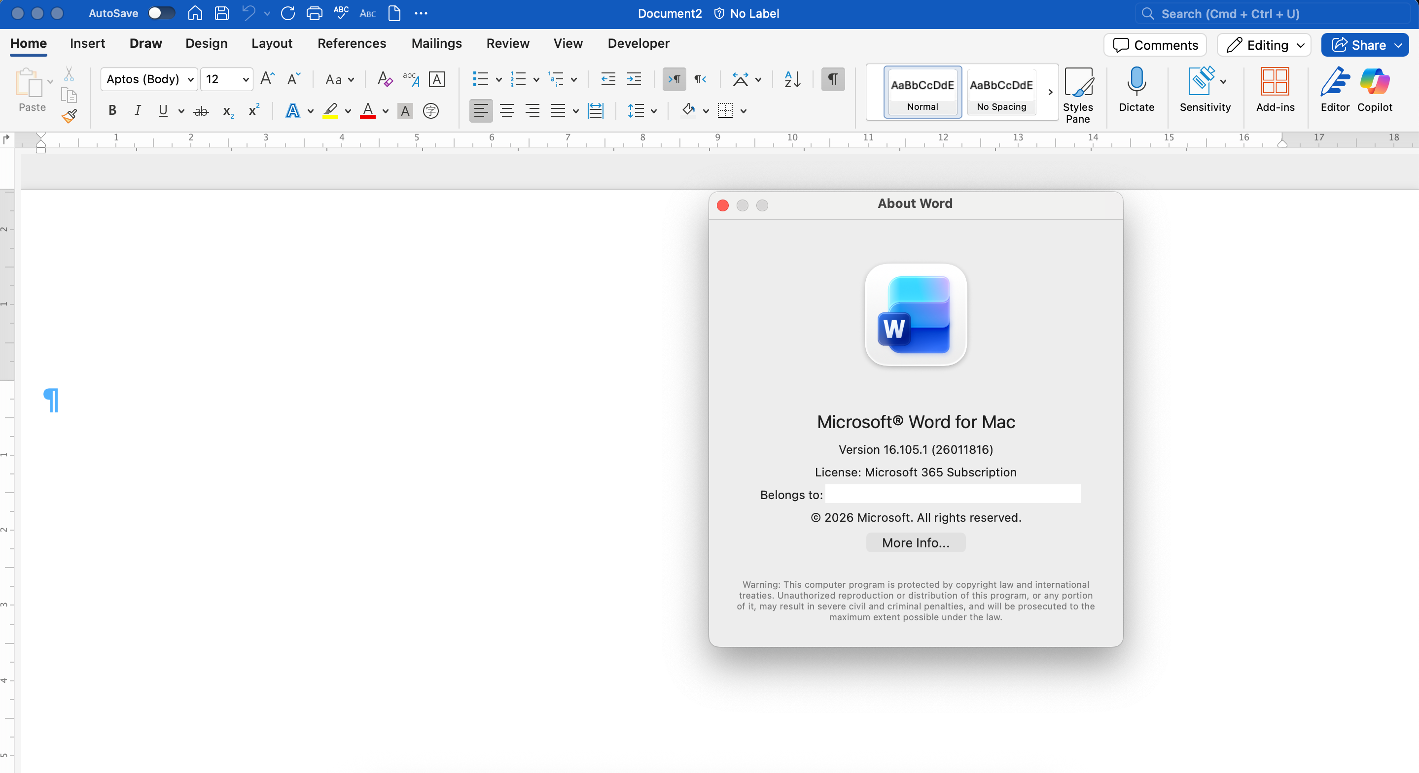This screenshot has height=773, width=1419.
Task: Select the Format Painter
Action: pos(70,116)
